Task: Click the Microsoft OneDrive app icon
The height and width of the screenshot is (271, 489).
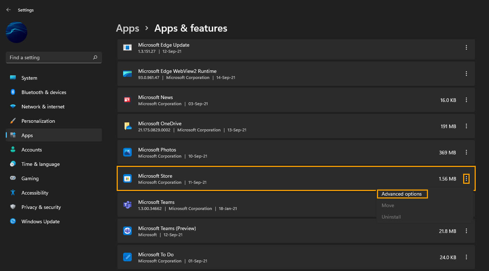Action: point(127,126)
